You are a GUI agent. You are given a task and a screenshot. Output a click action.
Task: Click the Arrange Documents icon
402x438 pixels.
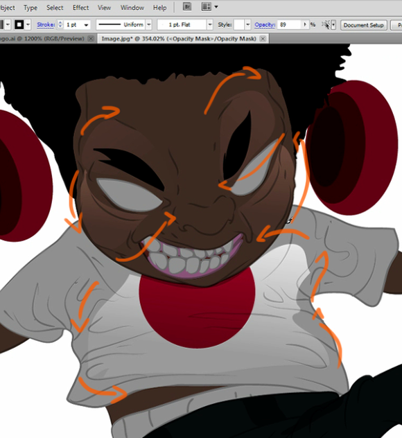click(x=206, y=7)
